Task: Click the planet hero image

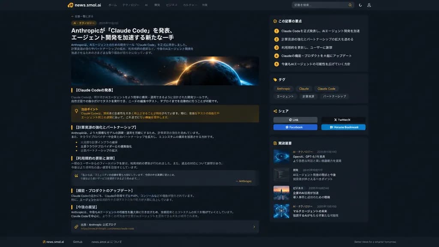Action: [x=165, y=71]
